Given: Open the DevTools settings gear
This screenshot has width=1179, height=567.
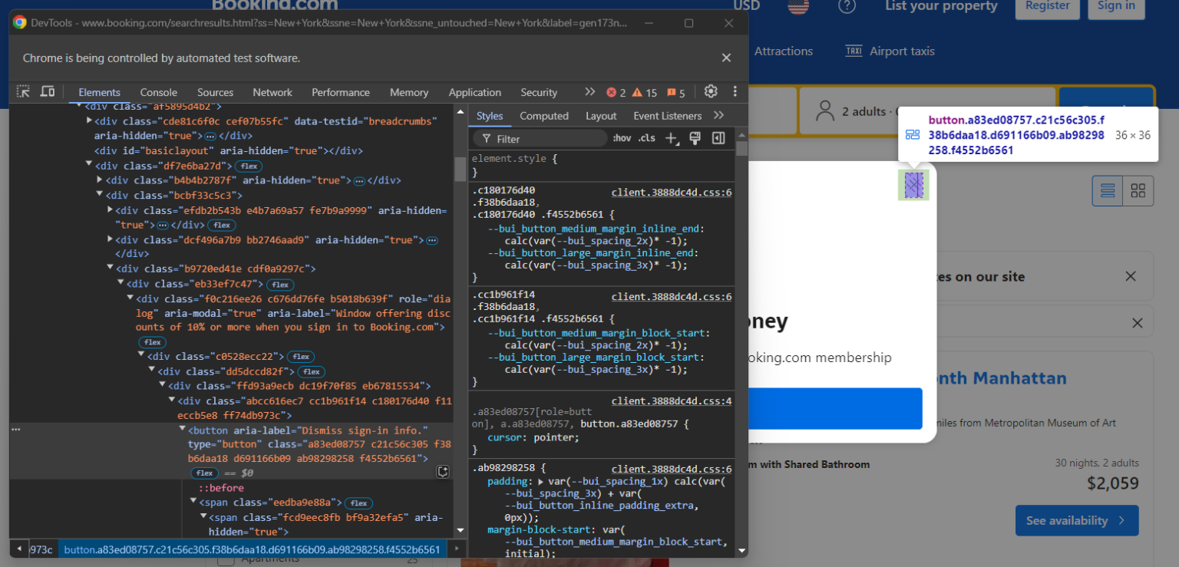Looking at the screenshot, I should pyautogui.click(x=710, y=91).
